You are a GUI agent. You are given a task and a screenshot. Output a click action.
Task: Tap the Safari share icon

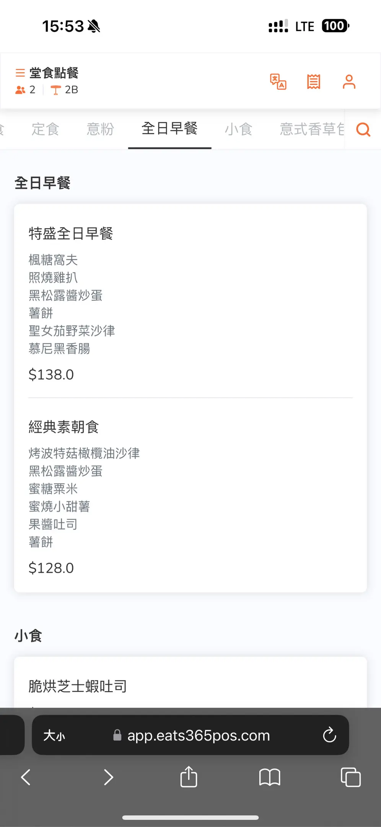pos(189,777)
